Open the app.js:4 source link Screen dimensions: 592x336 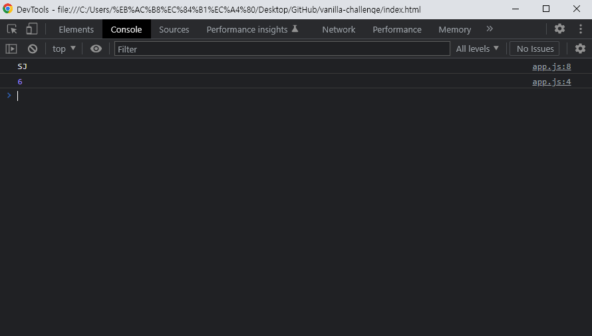[551, 82]
